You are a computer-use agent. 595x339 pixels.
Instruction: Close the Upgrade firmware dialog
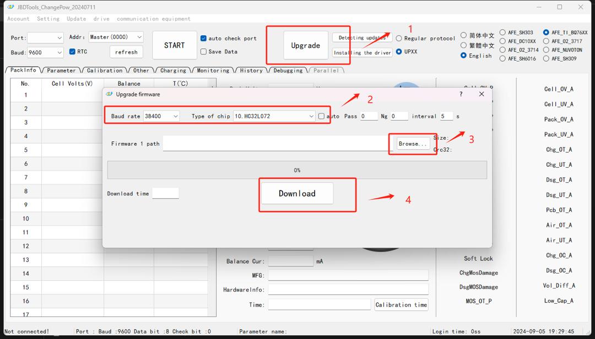[482, 94]
